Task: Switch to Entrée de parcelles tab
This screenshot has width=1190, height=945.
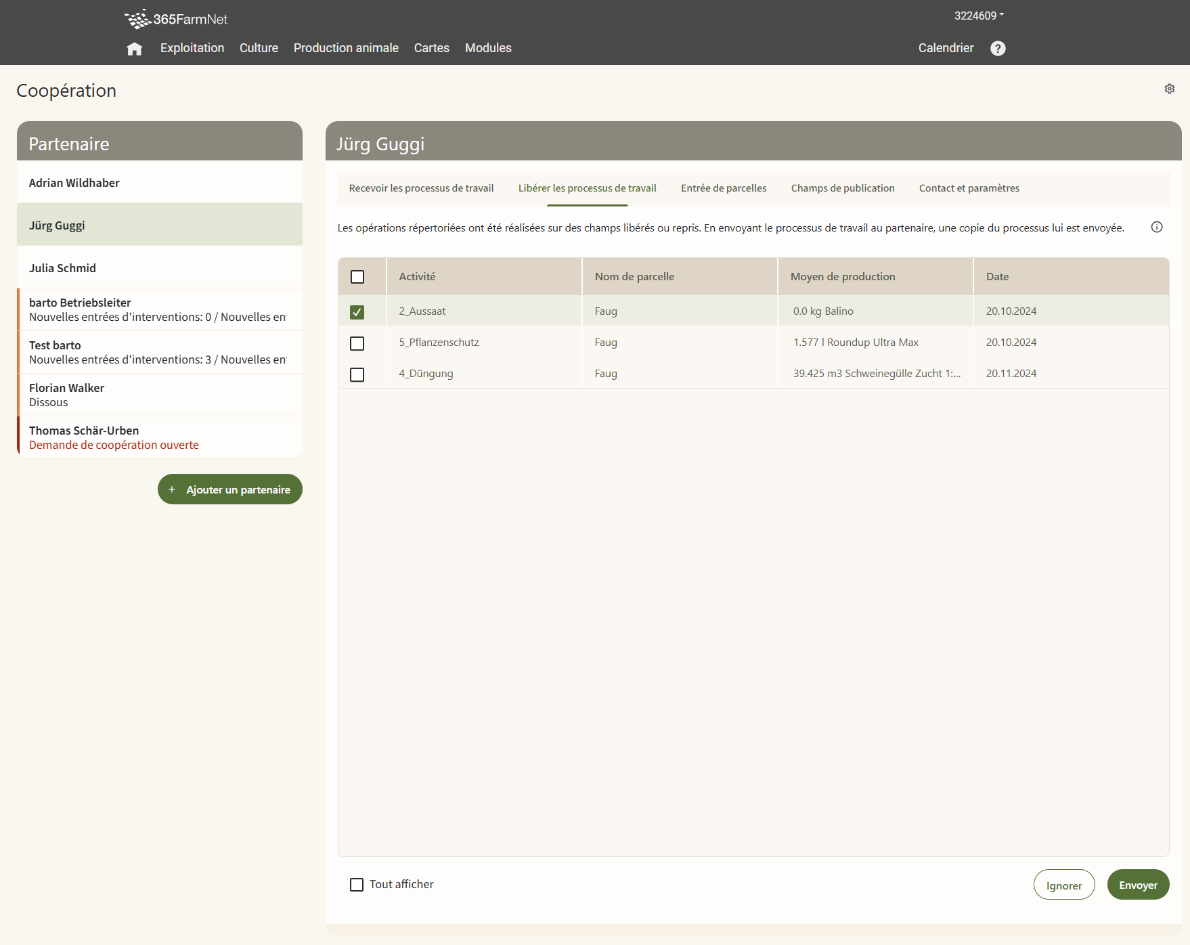Action: [x=723, y=188]
